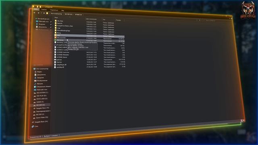Open Объемные объекты under This PC
258x145 pixels.
tap(42, 87)
